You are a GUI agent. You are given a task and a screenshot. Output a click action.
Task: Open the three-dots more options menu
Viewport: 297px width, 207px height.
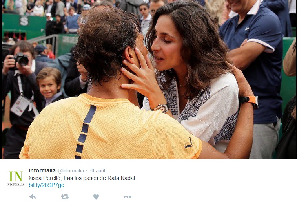coord(127,197)
